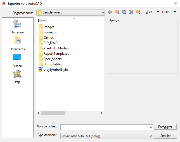The height and width of the screenshot is (142, 180).
Task: Open the FTP location
Action: 17,77
